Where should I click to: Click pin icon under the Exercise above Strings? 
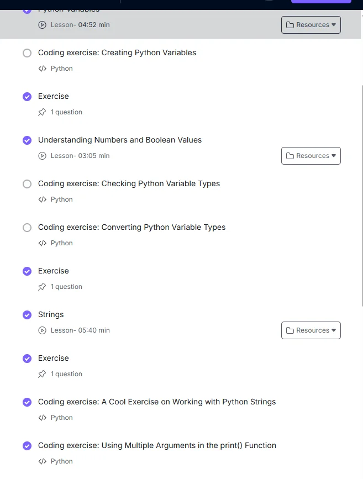click(x=42, y=287)
